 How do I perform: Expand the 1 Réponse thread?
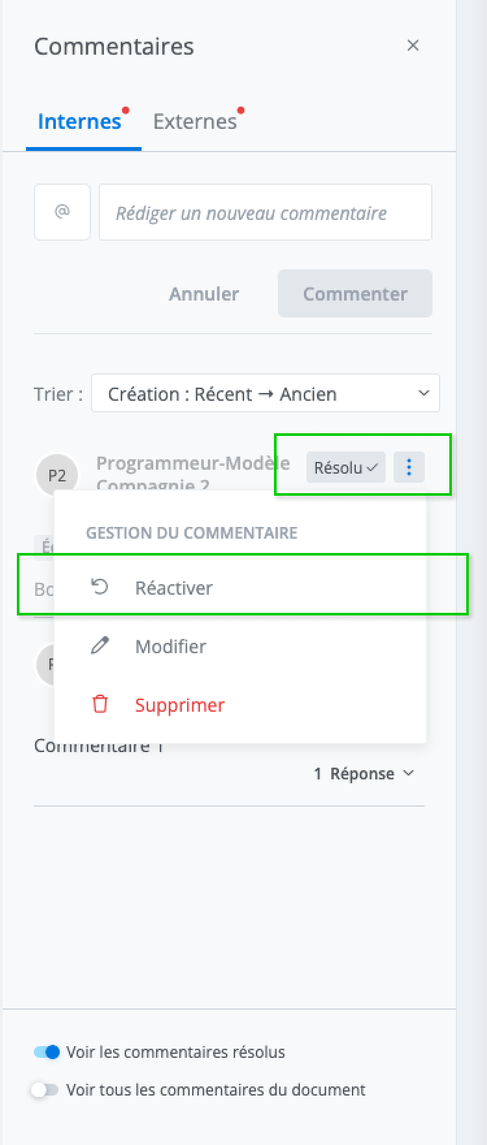[x=364, y=774]
